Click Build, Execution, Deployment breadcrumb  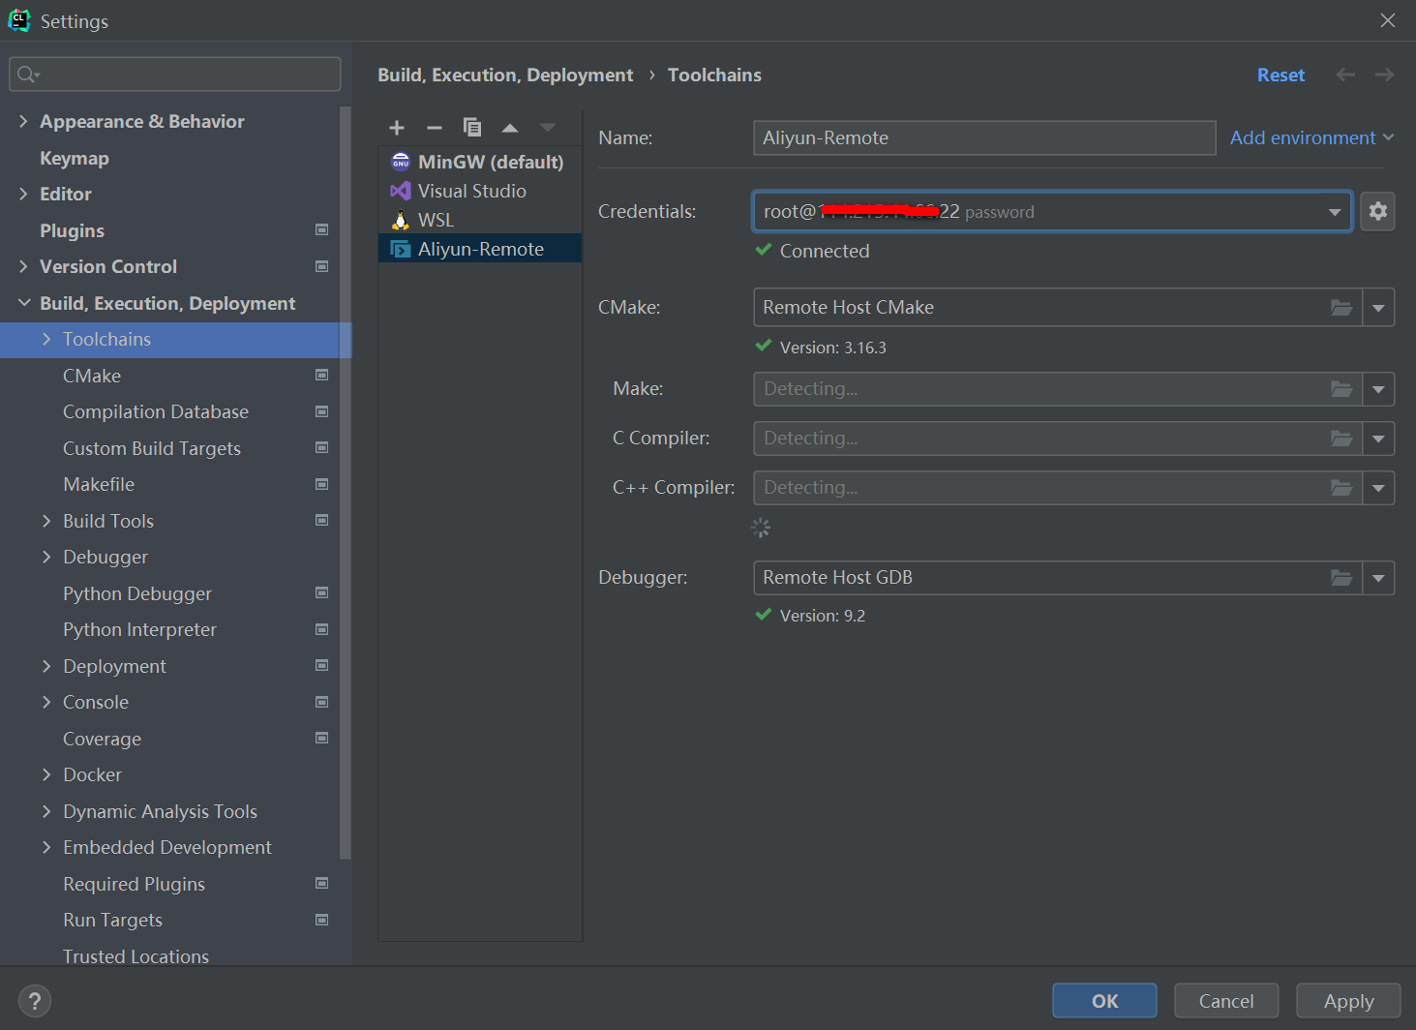click(505, 75)
